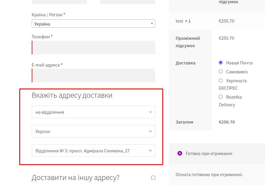Click the top-right partially visible input field
The width and height of the screenshot is (268, 188).
[x=128, y=2]
